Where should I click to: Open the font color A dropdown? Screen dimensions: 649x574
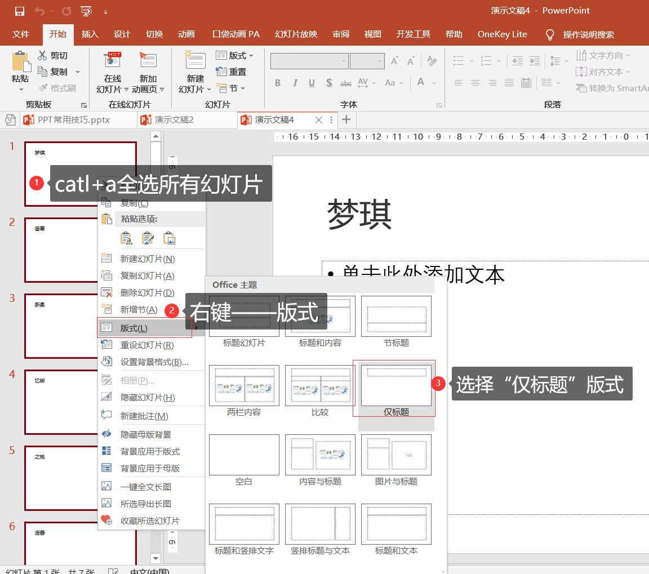(x=434, y=83)
